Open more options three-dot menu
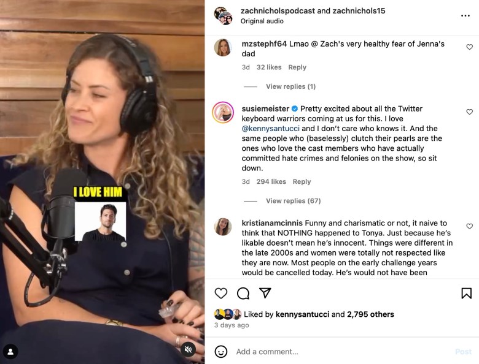Image resolution: width=479 pixels, height=364 pixels. coord(465,15)
